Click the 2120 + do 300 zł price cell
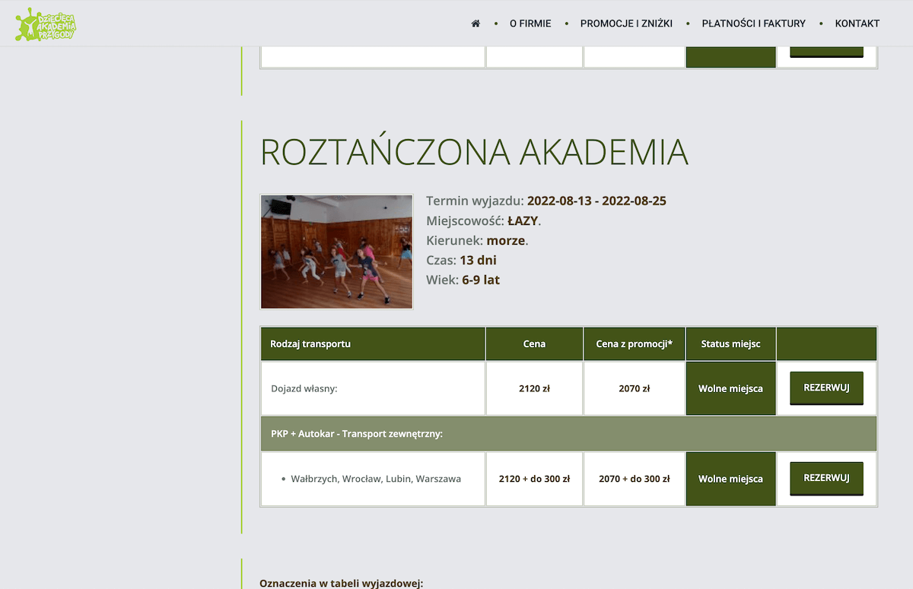The height and width of the screenshot is (589, 913). tap(534, 479)
